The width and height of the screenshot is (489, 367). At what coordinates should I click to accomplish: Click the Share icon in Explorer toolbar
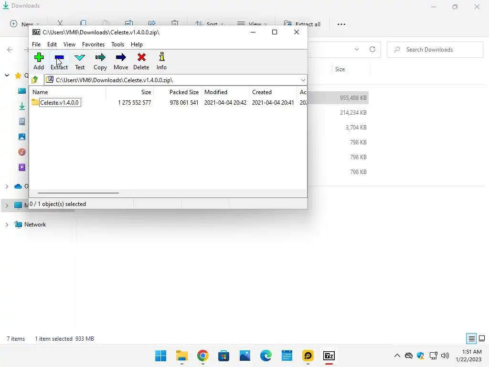pos(152,23)
